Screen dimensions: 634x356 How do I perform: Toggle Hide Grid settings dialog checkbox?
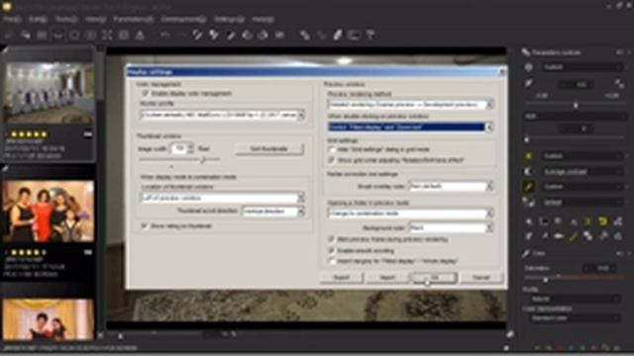[x=332, y=149]
